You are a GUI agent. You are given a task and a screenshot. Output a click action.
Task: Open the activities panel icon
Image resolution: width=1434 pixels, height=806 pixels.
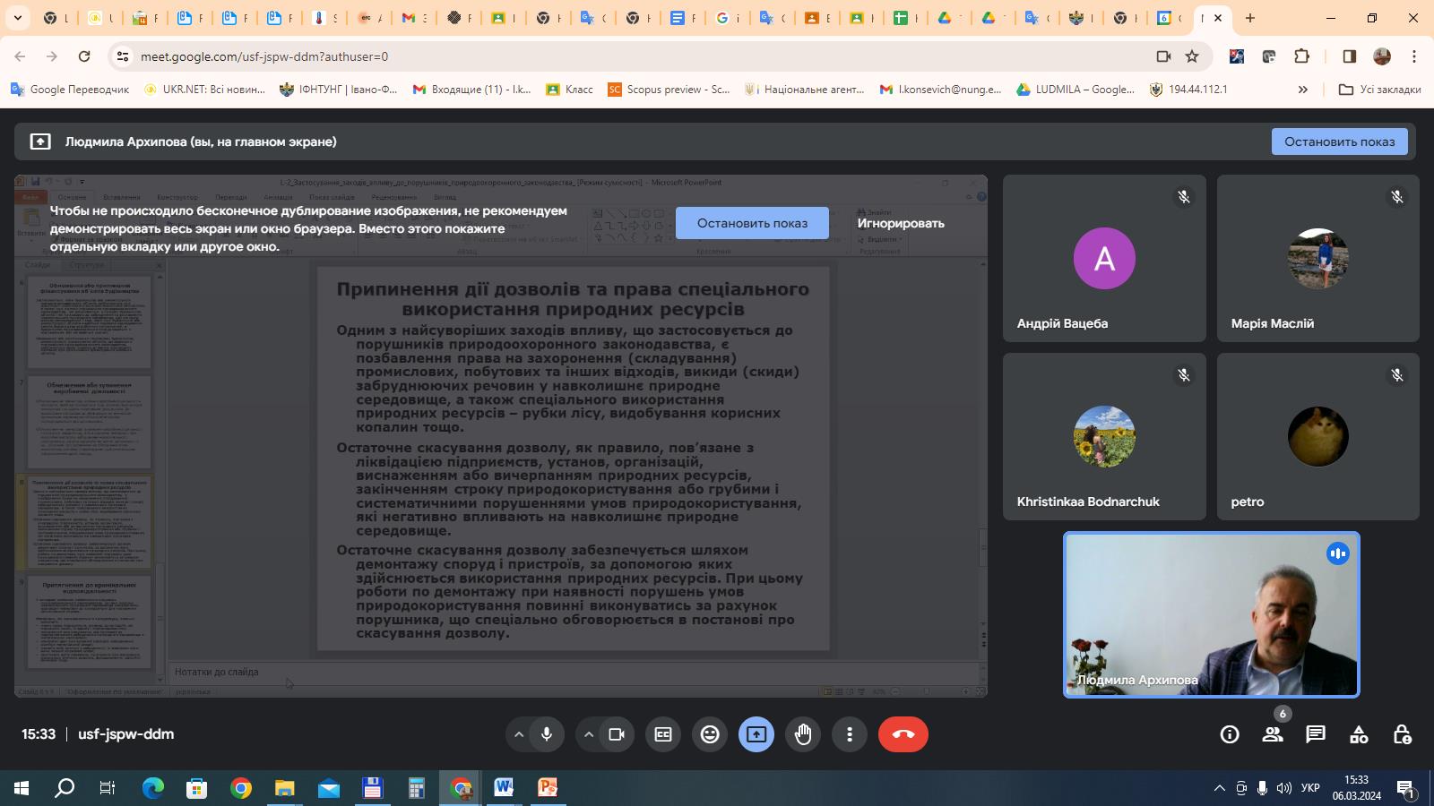[x=1358, y=734]
